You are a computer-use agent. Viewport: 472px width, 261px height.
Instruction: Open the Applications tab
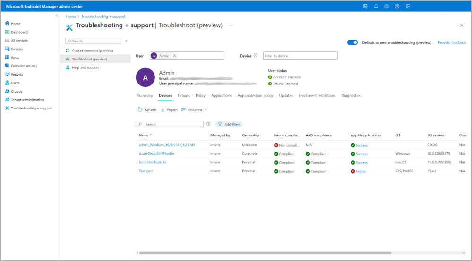pos(221,96)
